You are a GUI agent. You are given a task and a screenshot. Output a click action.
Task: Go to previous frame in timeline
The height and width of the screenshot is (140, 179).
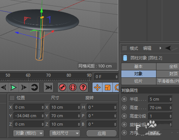pos(4,87)
